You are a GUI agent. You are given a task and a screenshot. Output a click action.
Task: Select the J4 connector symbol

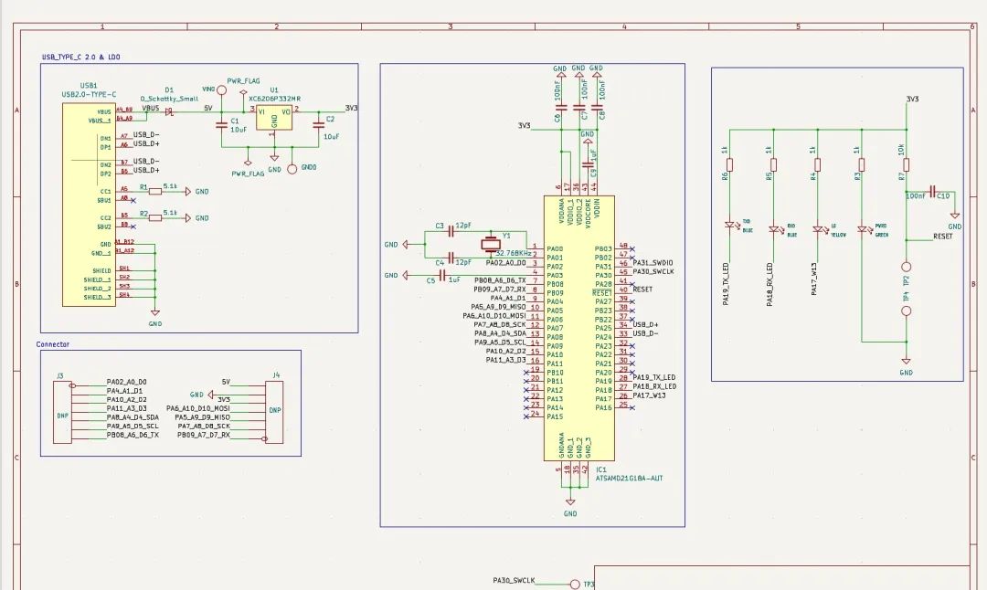click(273, 414)
